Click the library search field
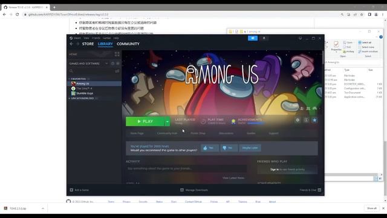The height and width of the screenshot is (218, 387). click(91, 71)
